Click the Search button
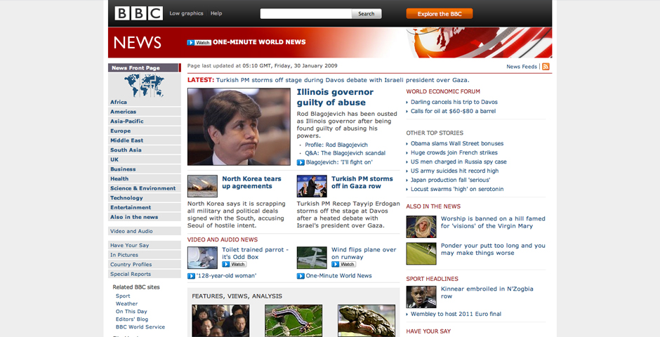 pos(367,14)
